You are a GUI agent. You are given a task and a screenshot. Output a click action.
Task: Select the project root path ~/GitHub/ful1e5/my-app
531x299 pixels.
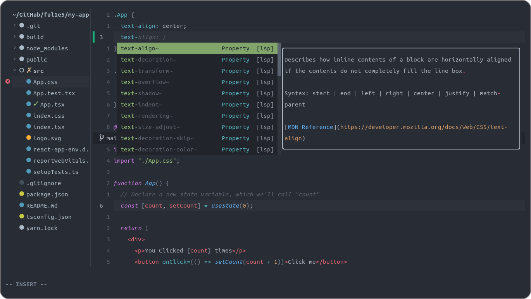tap(51, 15)
